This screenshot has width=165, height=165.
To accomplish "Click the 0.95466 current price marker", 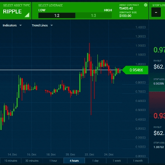I will [135, 70].
